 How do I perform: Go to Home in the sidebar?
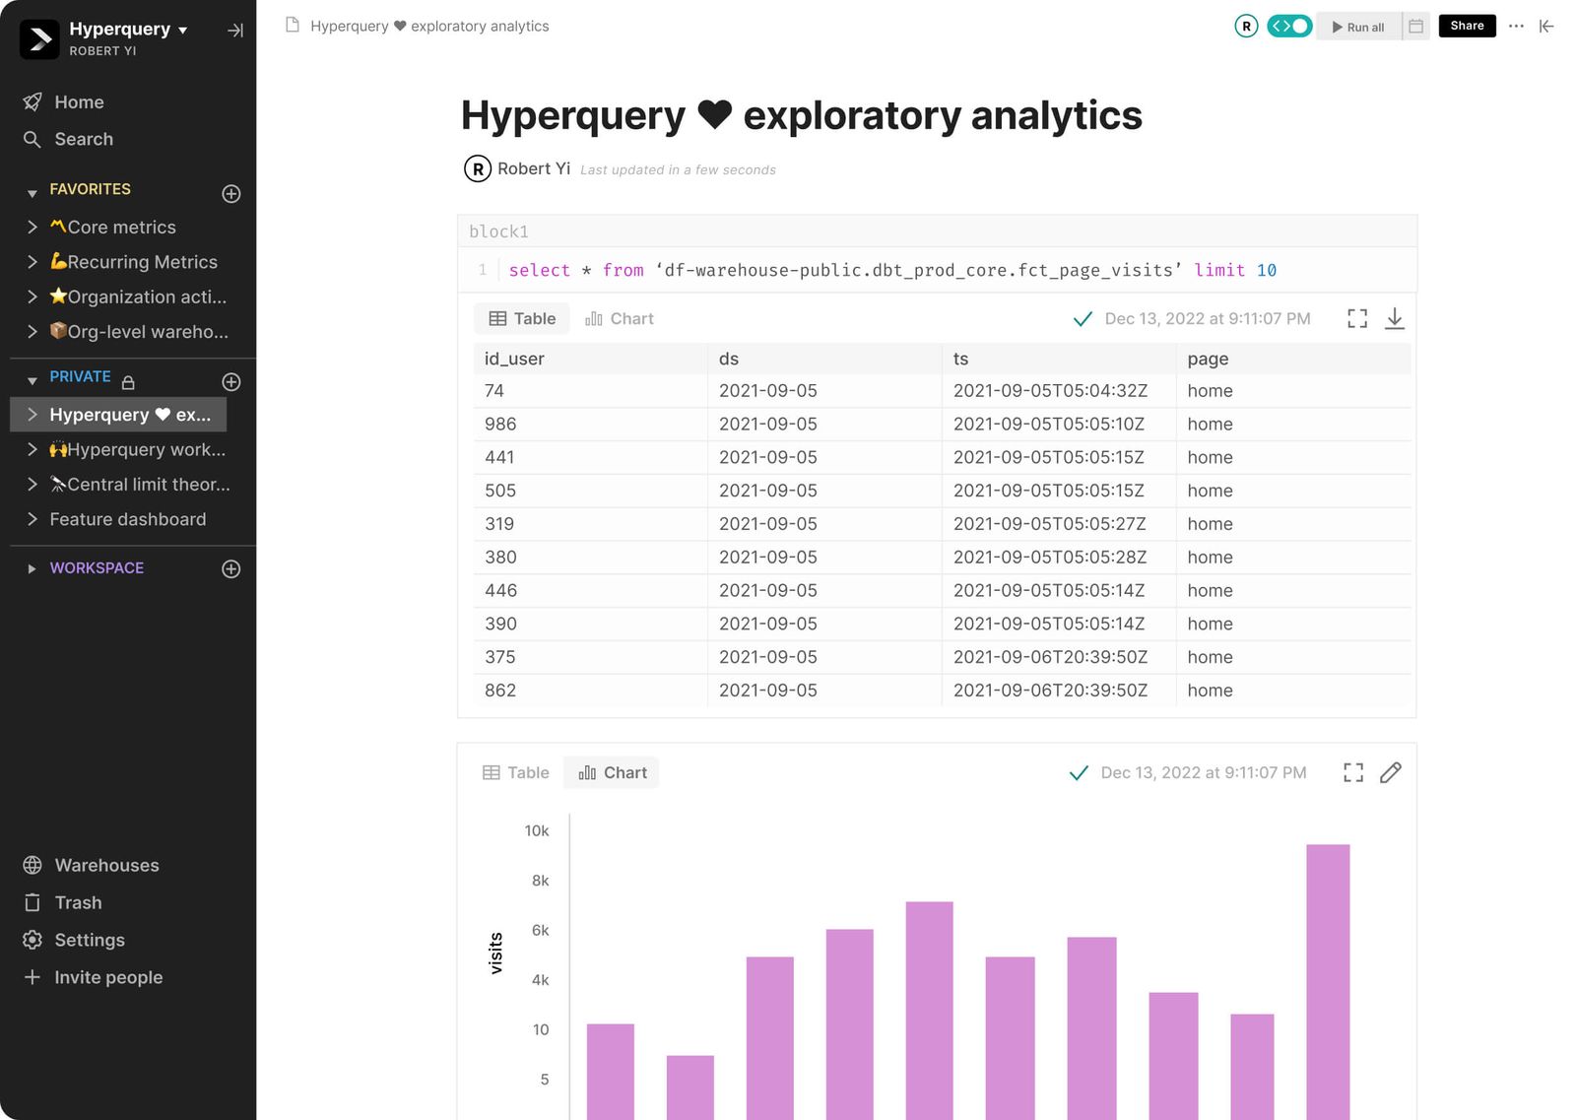point(80,101)
